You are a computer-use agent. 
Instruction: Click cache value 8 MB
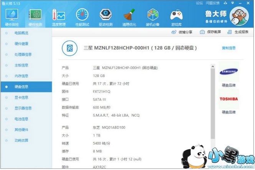click(97, 151)
